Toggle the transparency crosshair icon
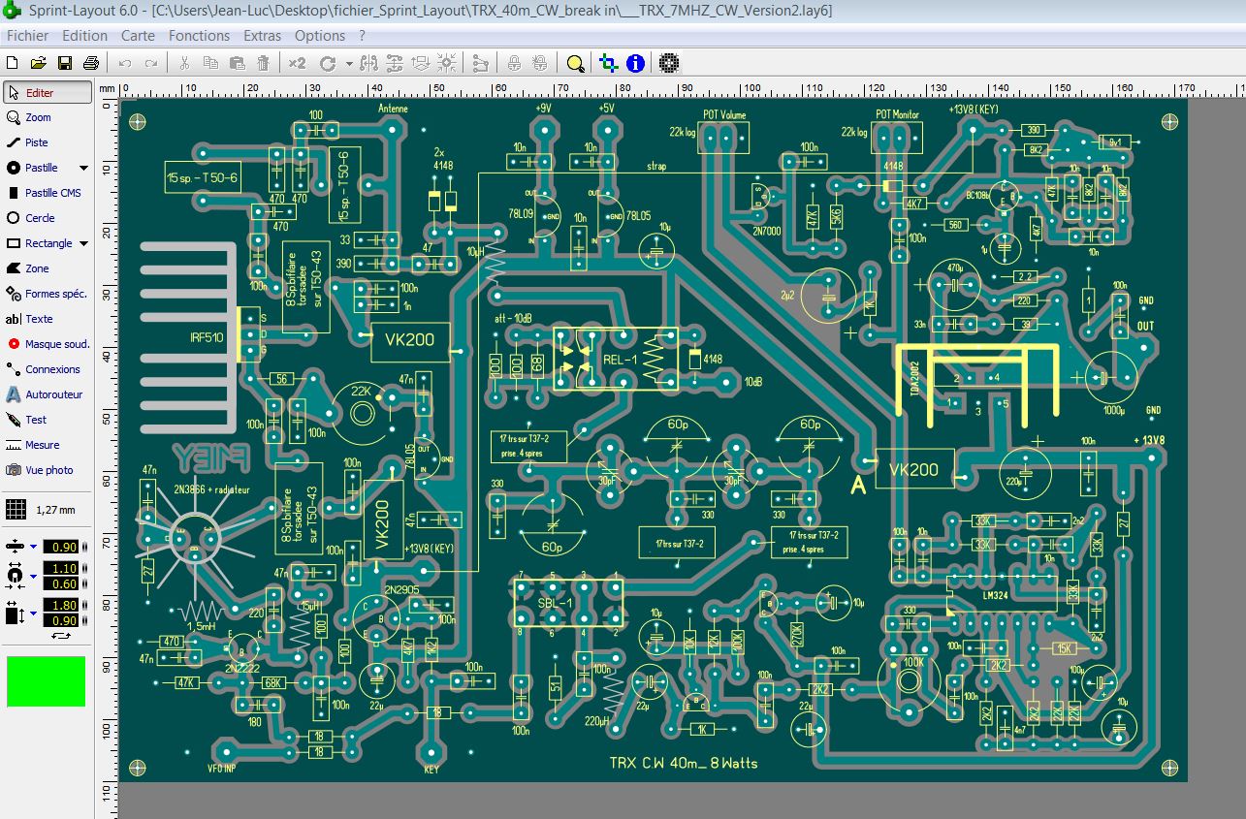This screenshot has width=1246, height=819. tap(608, 63)
